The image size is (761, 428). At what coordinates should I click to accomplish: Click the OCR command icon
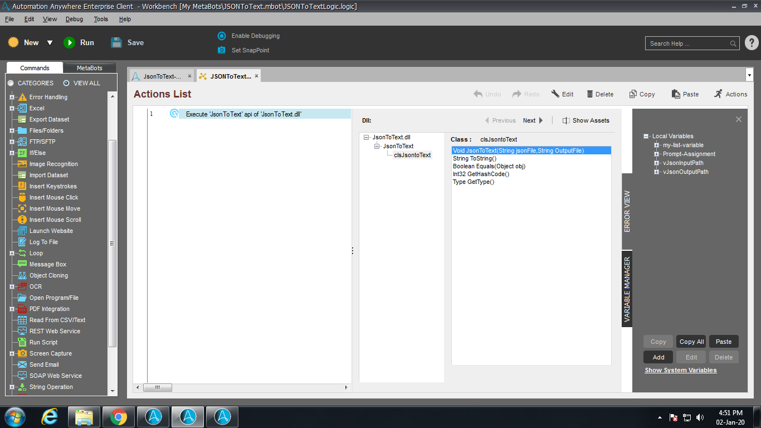pyautogui.click(x=22, y=286)
